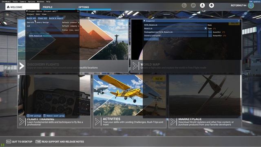Collapse the package tree node arrow
The height and width of the screenshot is (147, 261).
[28, 33]
